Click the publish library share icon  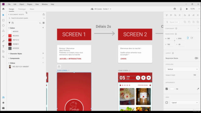point(44,14)
